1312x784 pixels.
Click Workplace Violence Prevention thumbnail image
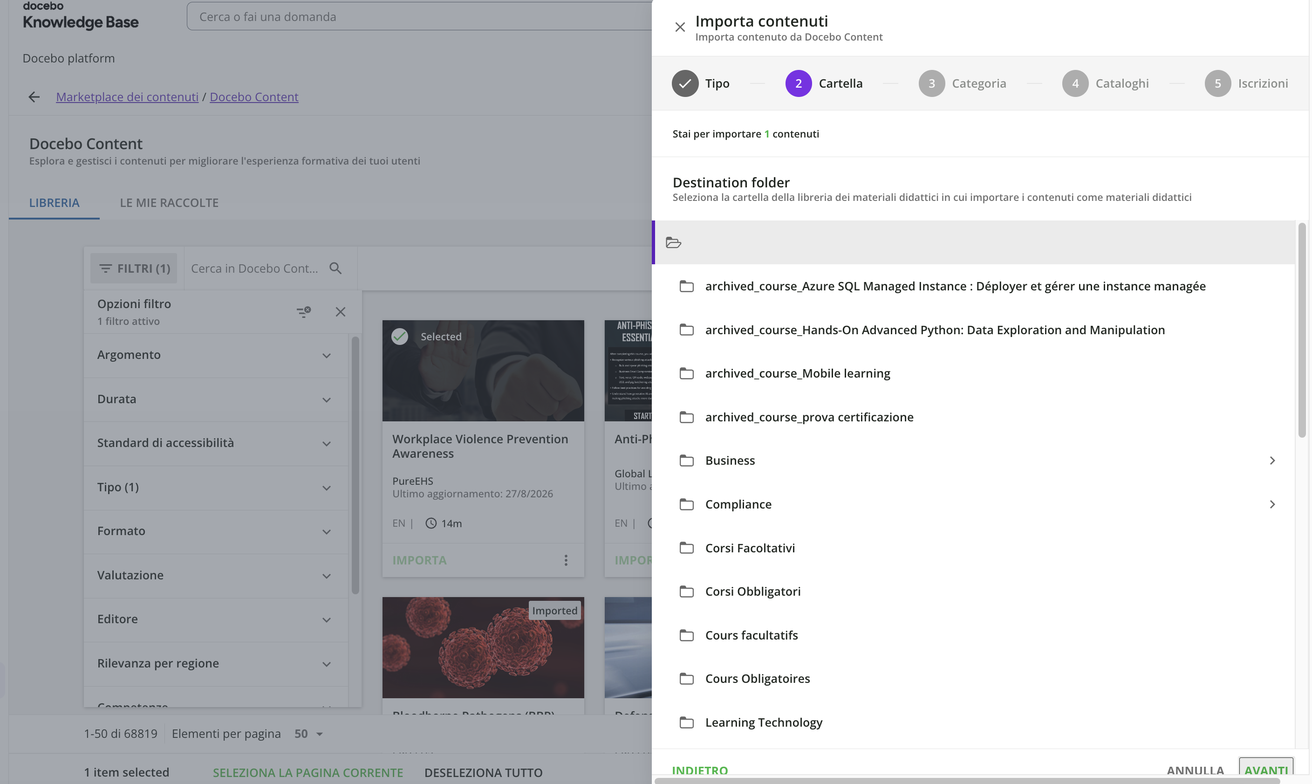point(483,371)
